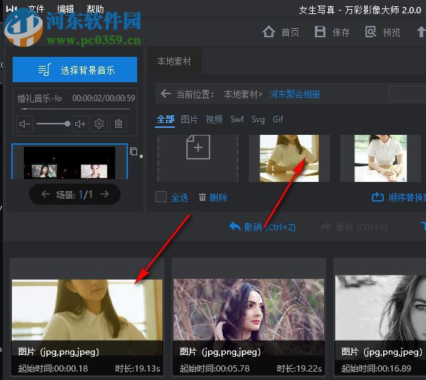Screen dimensions: 426x380
Task: Adjust the music volume slider
Action: tap(53, 124)
